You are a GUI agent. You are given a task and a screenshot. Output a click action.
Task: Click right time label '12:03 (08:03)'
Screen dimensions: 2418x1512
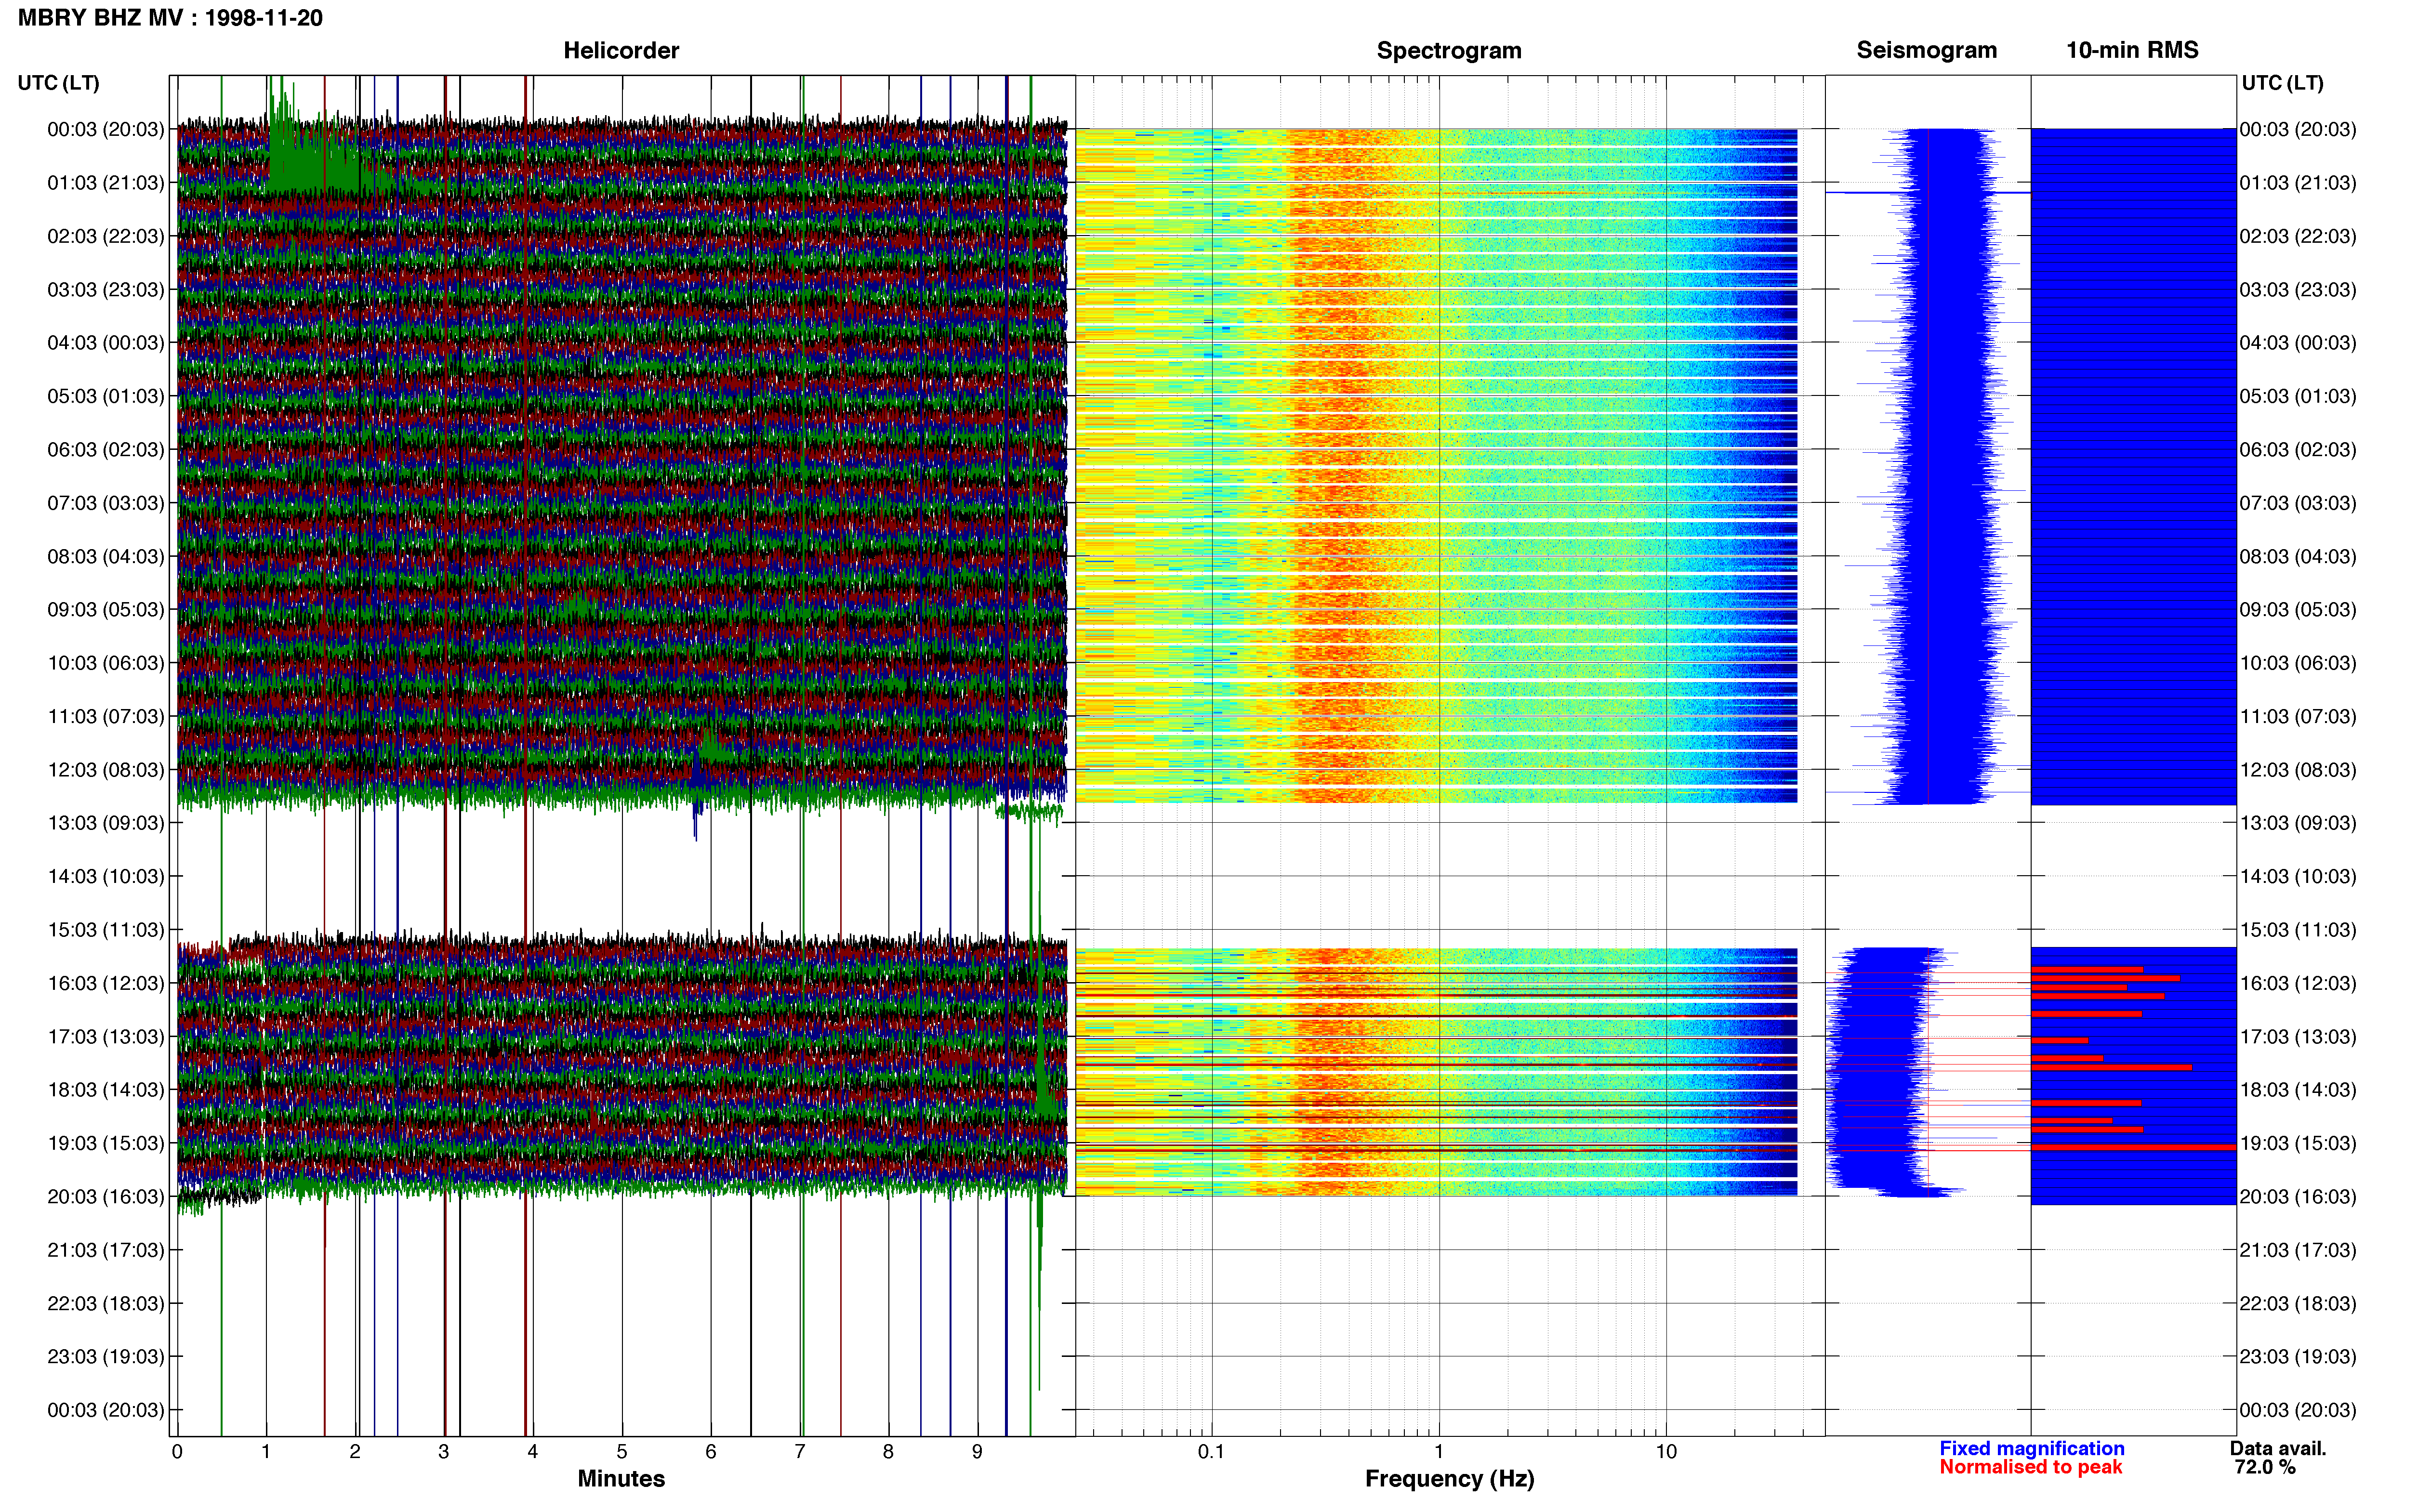(2298, 770)
